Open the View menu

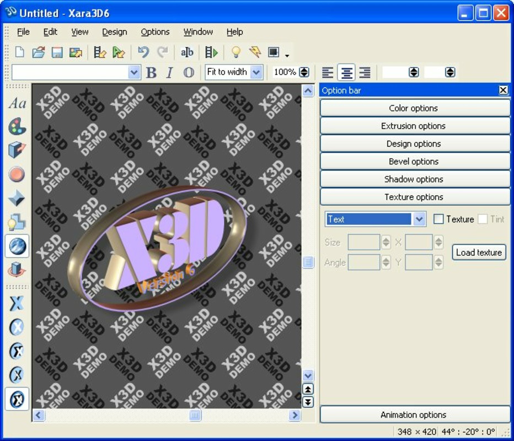(x=79, y=32)
